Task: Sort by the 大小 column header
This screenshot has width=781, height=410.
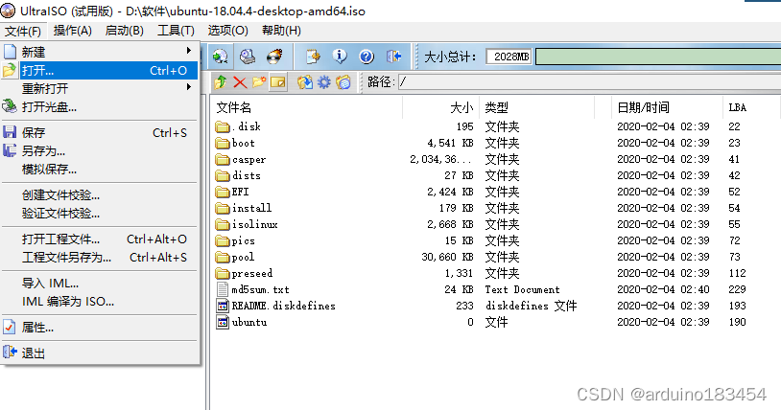Action: [x=440, y=107]
